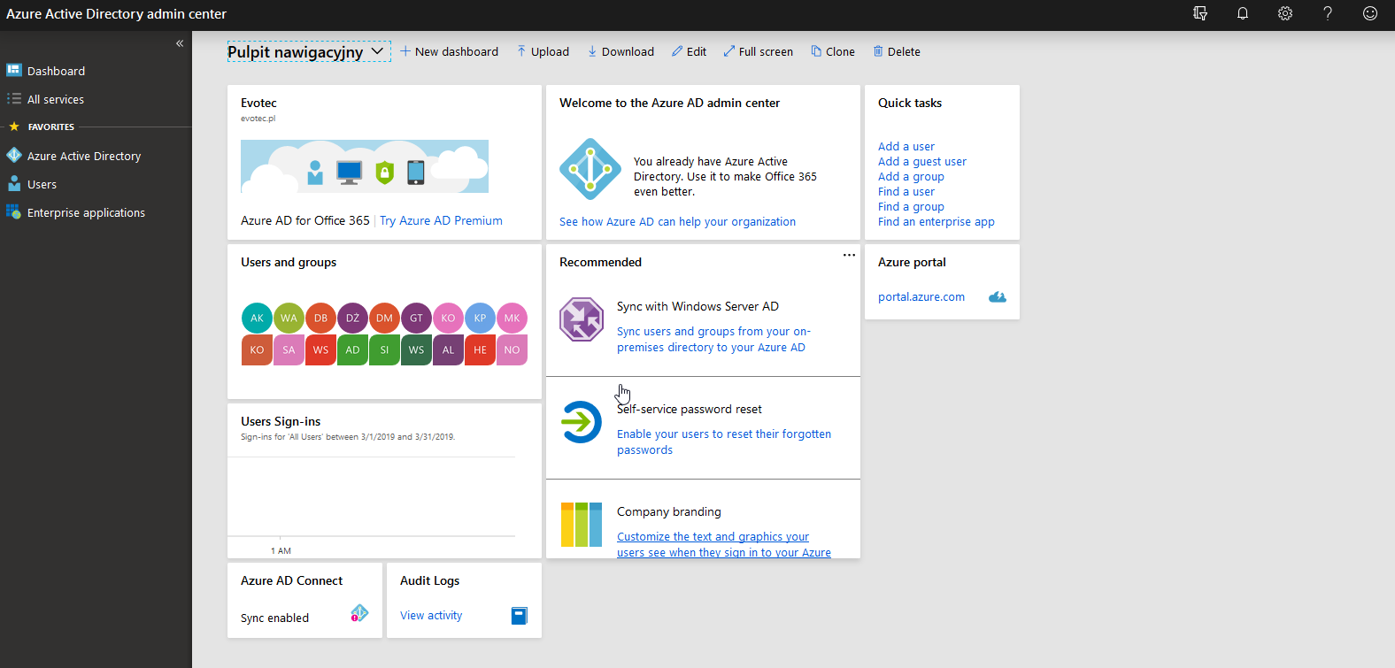This screenshot has width=1395, height=668.
Task: Click the Try Azure AD Premium link
Action: point(441,220)
